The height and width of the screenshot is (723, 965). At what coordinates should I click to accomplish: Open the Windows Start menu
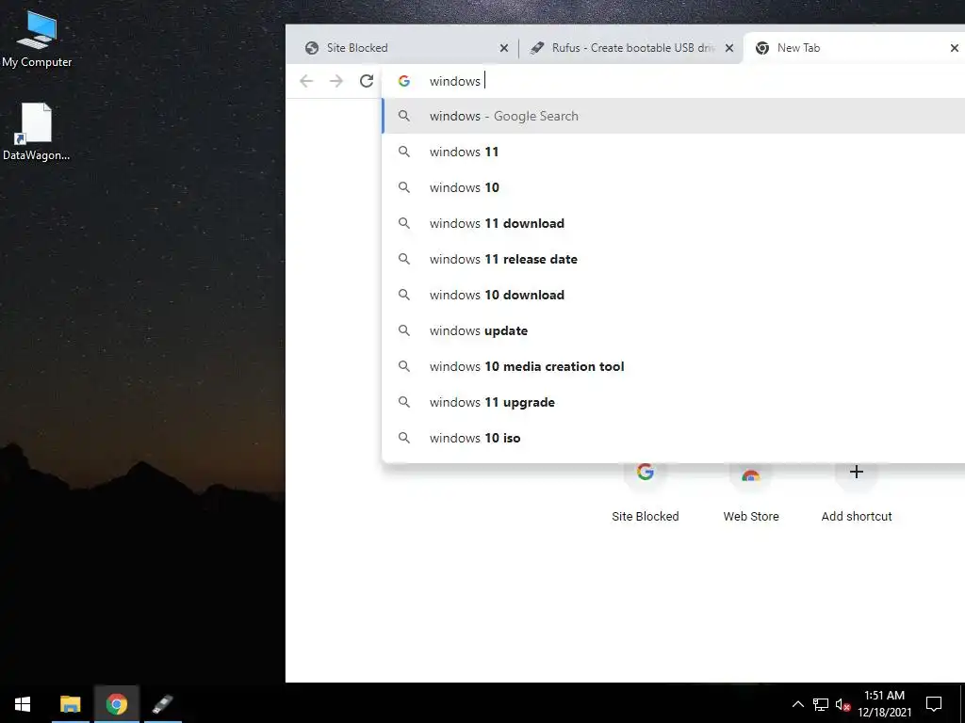[x=23, y=704]
